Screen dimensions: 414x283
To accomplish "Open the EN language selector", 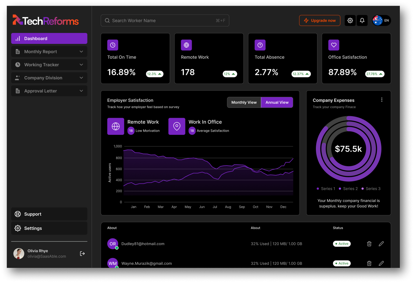I will (x=381, y=20).
